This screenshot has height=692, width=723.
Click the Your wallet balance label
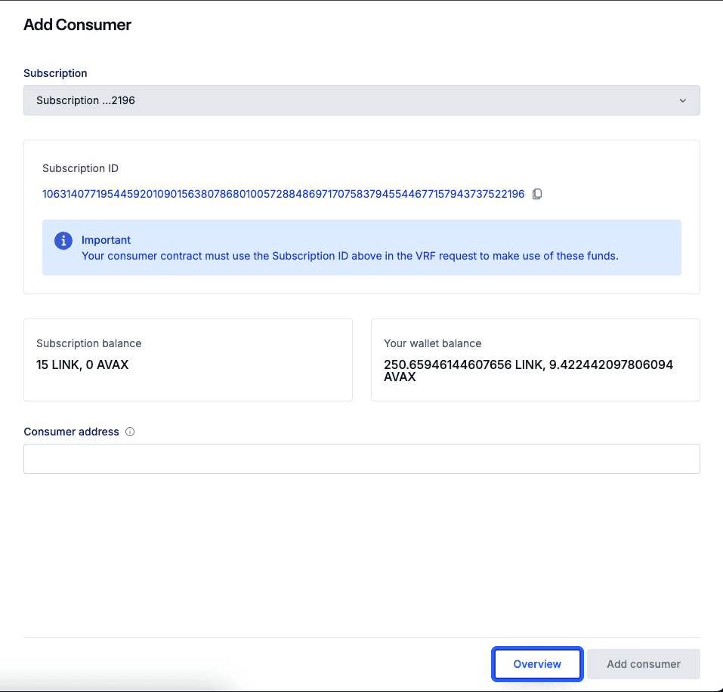(432, 343)
